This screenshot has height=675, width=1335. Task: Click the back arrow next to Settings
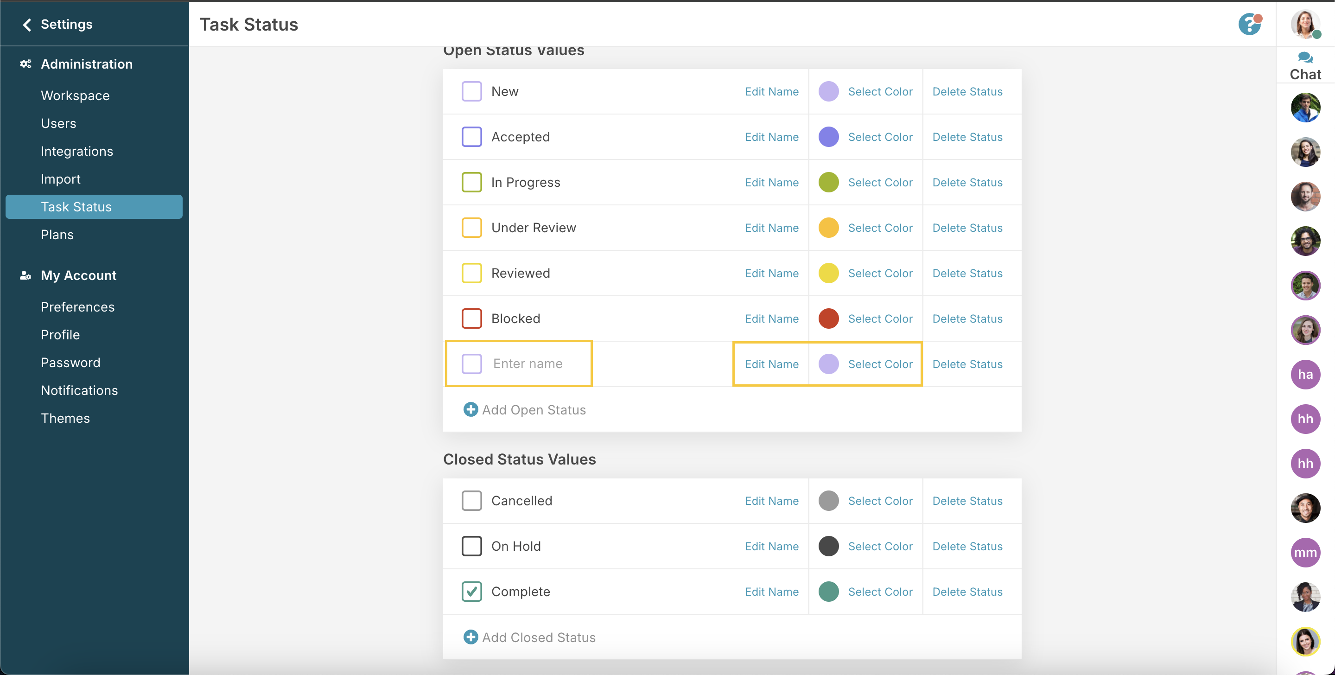[x=27, y=25]
